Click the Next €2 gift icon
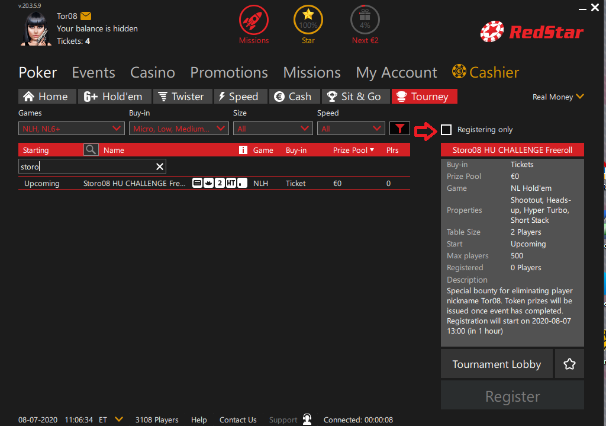The height and width of the screenshot is (426, 606). tap(365, 21)
